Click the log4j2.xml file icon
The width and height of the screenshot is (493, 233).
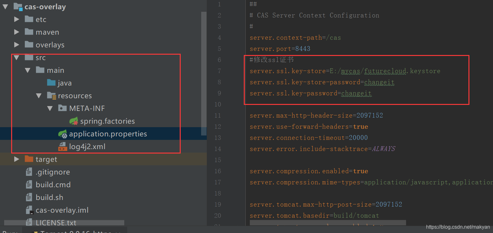pyautogui.click(x=62, y=147)
